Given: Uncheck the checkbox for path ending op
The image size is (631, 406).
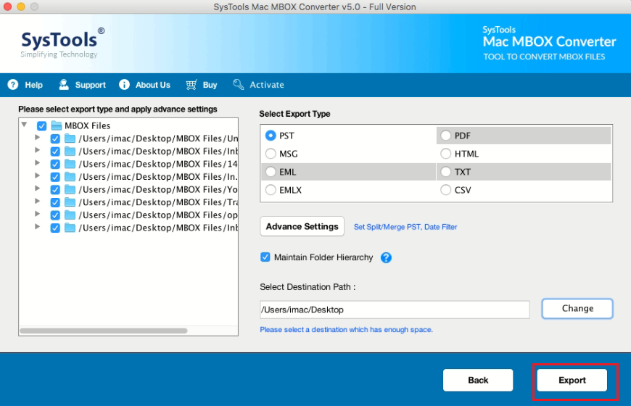Looking at the screenshot, I should coord(55,215).
